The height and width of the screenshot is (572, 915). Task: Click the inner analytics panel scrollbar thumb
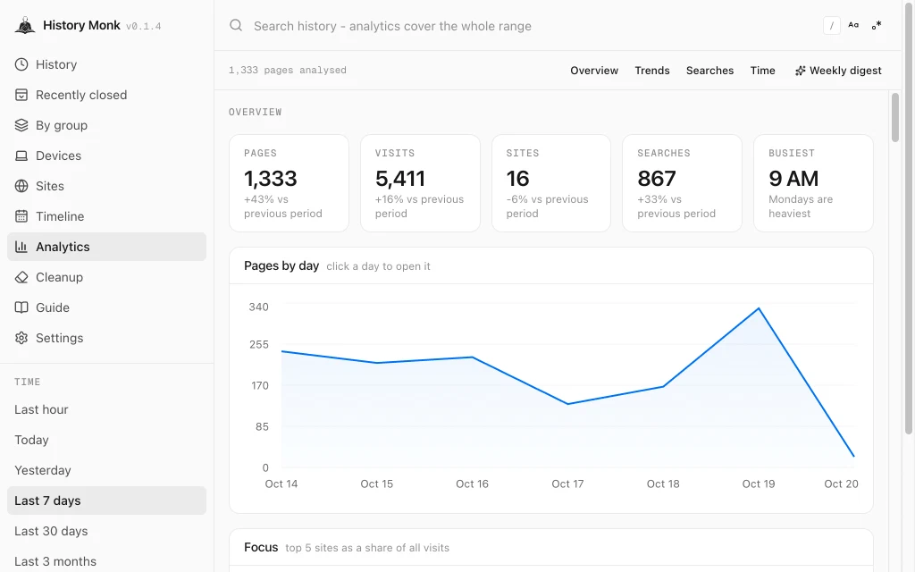coord(895,117)
